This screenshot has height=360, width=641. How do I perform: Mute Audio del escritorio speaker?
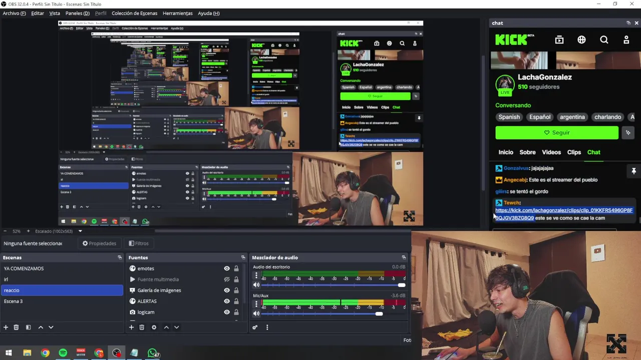tap(256, 285)
